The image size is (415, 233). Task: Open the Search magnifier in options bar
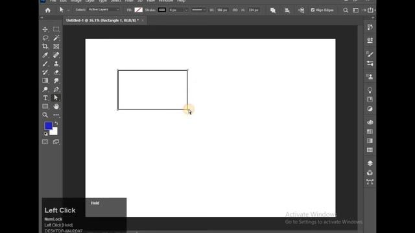pos(346,10)
